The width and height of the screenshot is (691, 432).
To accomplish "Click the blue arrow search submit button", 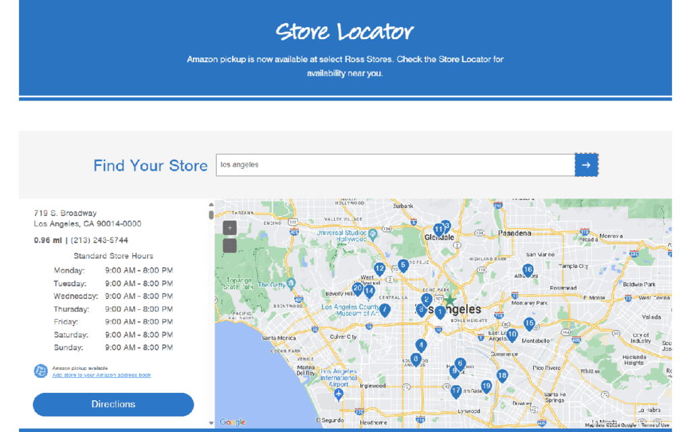I will [586, 165].
